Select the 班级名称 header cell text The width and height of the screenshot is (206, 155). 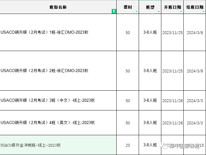pyautogui.click(x=58, y=7)
